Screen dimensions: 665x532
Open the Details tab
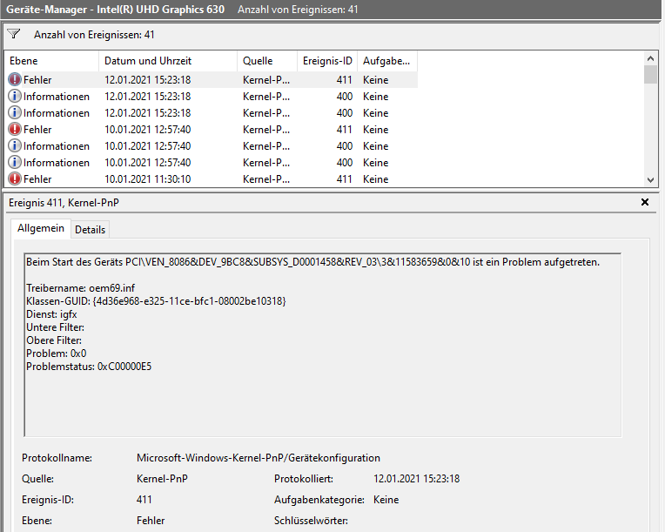pos(90,230)
